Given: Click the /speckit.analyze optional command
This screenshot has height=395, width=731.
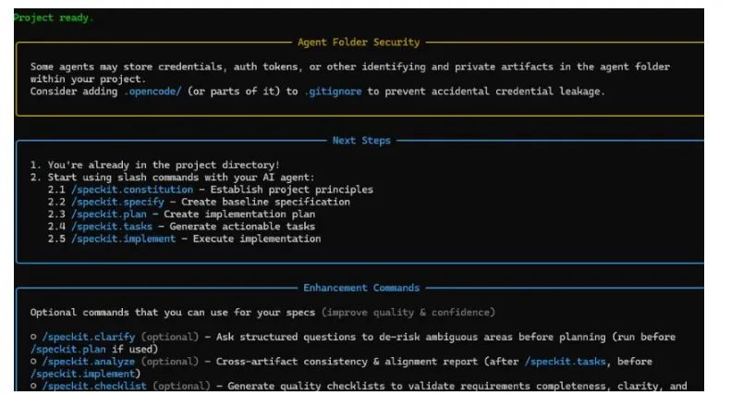Looking at the screenshot, I should point(89,362).
